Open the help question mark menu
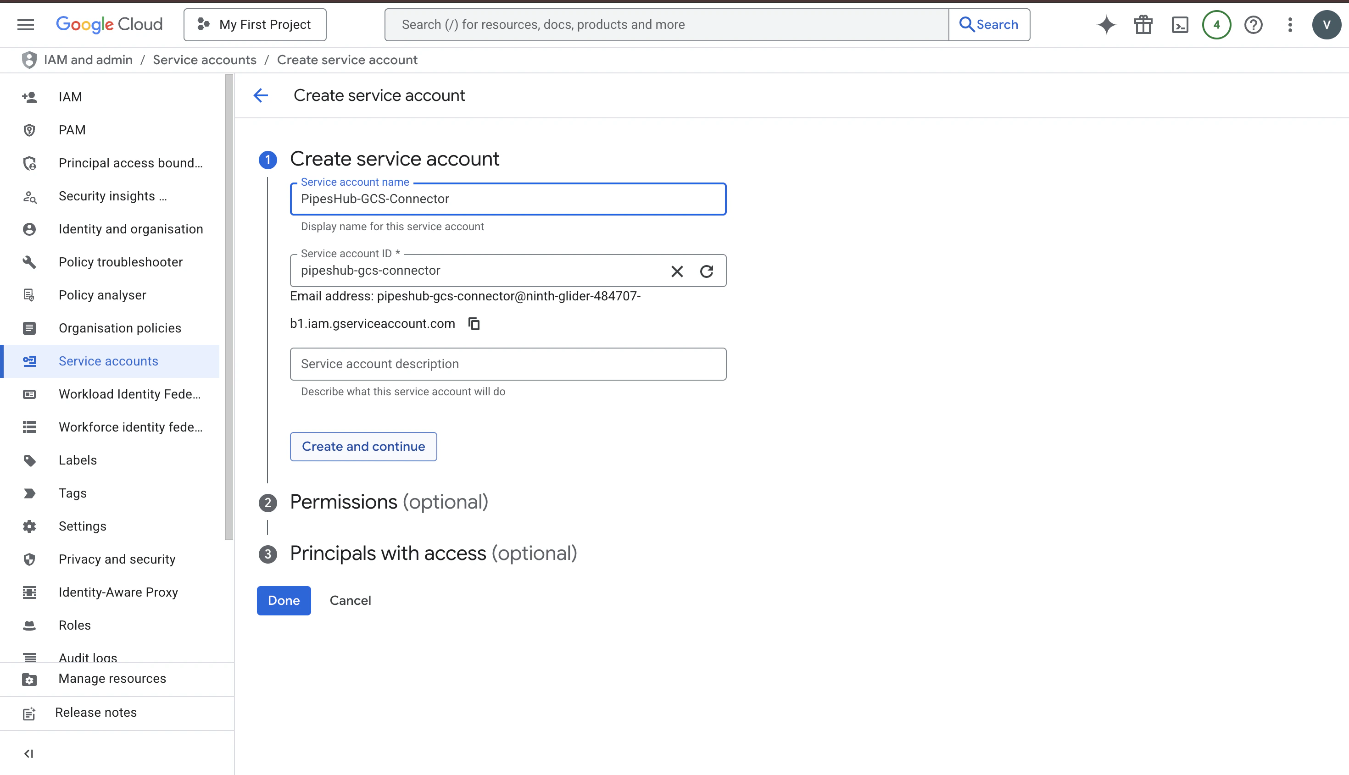The height and width of the screenshot is (775, 1349). pyautogui.click(x=1253, y=24)
